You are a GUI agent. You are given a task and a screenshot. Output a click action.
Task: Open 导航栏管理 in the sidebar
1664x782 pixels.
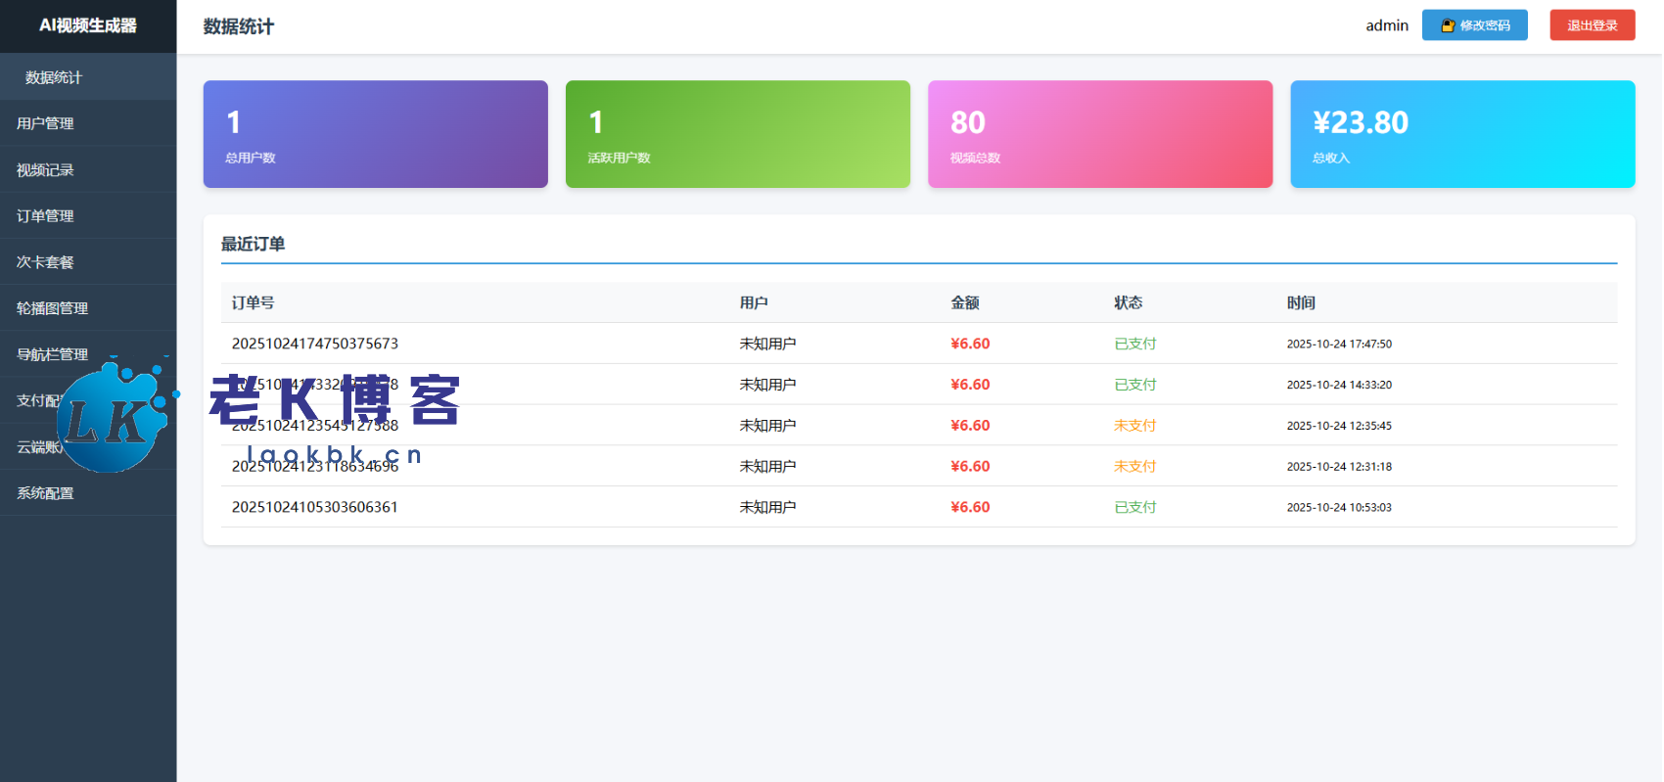pyautogui.click(x=53, y=354)
